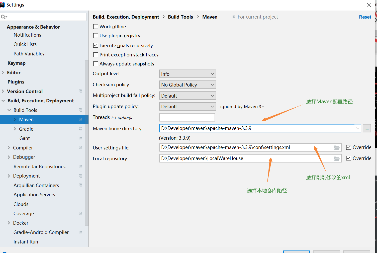Select Appearance & Behavior category

(33, 27)
